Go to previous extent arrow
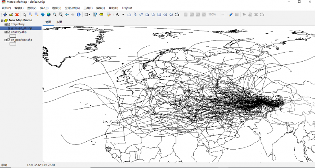Image resolution: width=315 pixels, height=168 pixels. coord(67,15)
